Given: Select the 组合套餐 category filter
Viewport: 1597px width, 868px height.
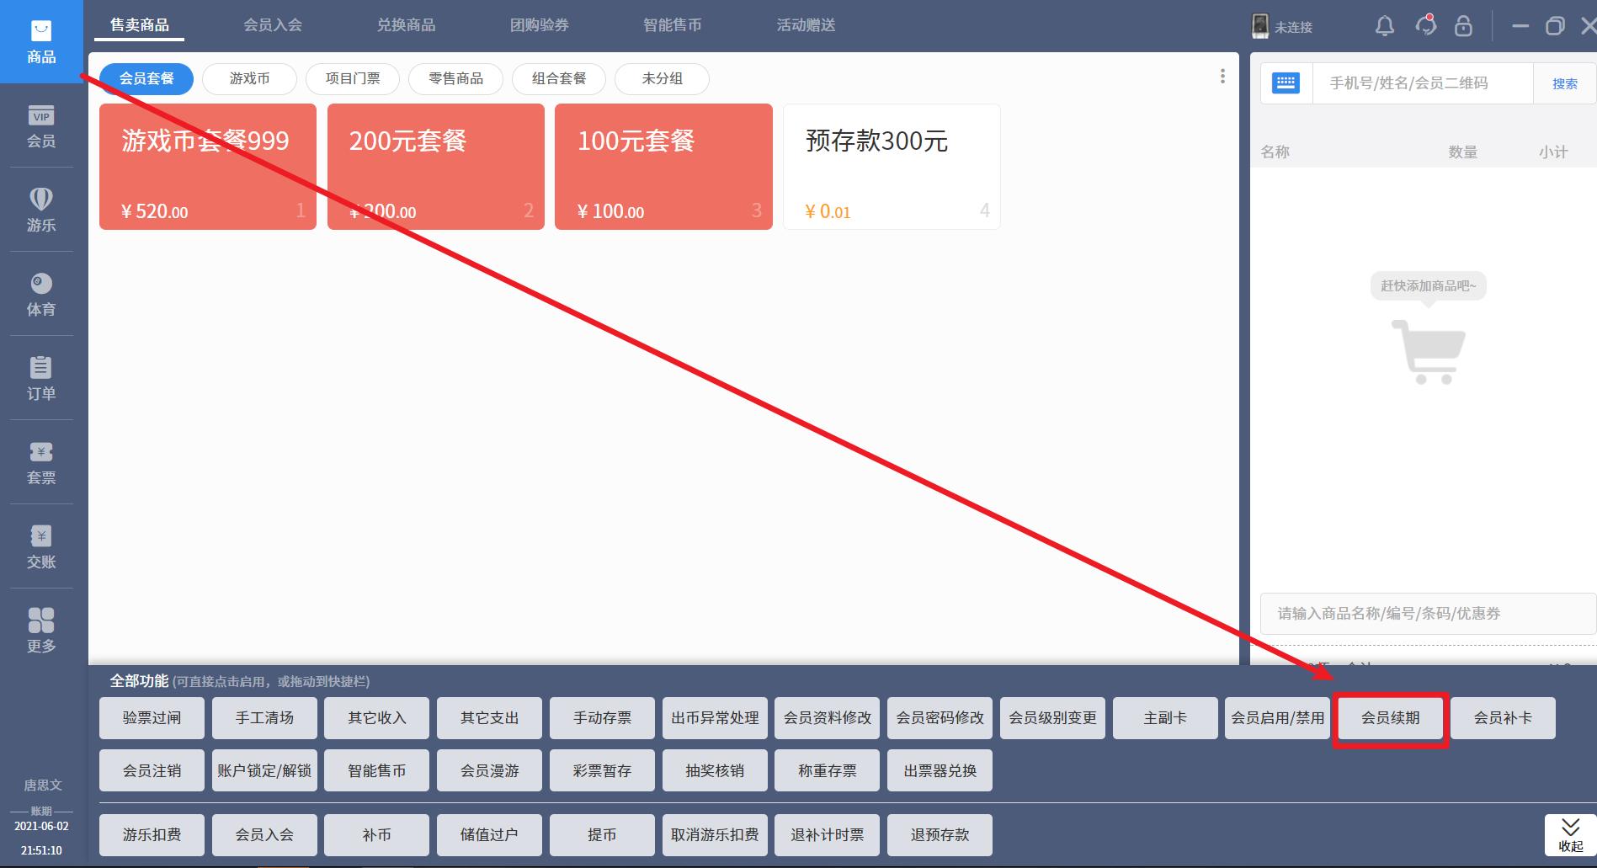Looking at the screenshot, I should pos(559,78).
